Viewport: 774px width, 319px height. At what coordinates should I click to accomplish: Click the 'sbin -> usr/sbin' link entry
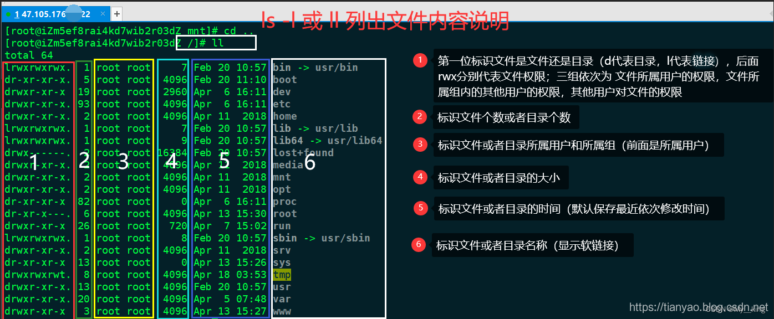click(x=322, y=238)
